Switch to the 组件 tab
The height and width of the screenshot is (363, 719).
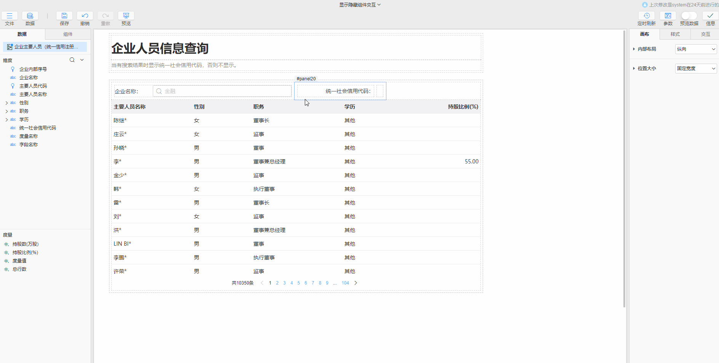pyautogui.click(x=68, y=34)
